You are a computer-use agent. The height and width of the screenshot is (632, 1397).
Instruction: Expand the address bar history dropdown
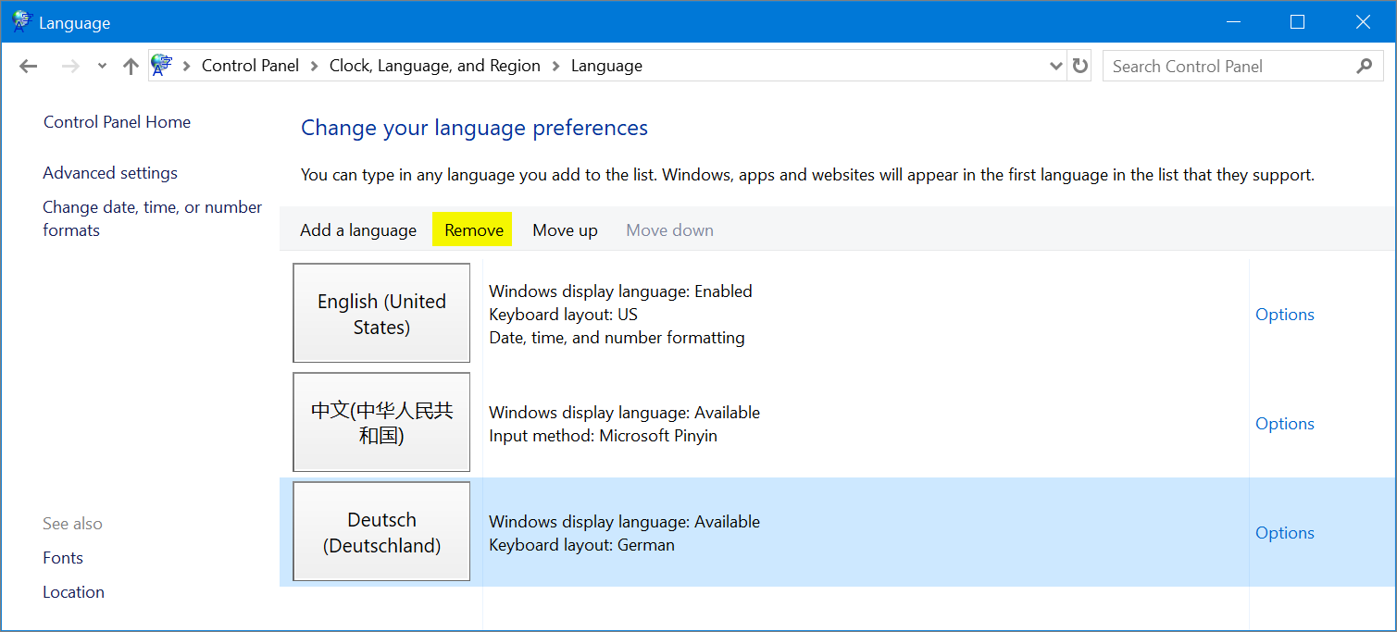[1055, 66]
